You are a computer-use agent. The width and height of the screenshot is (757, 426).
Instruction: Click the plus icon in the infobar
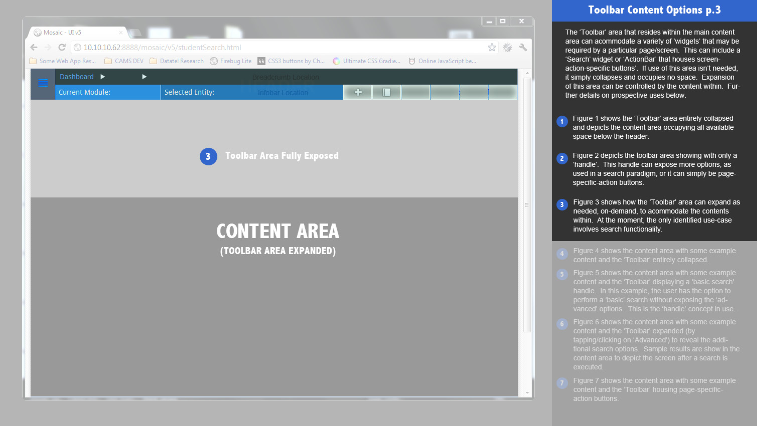click(358, 92)
